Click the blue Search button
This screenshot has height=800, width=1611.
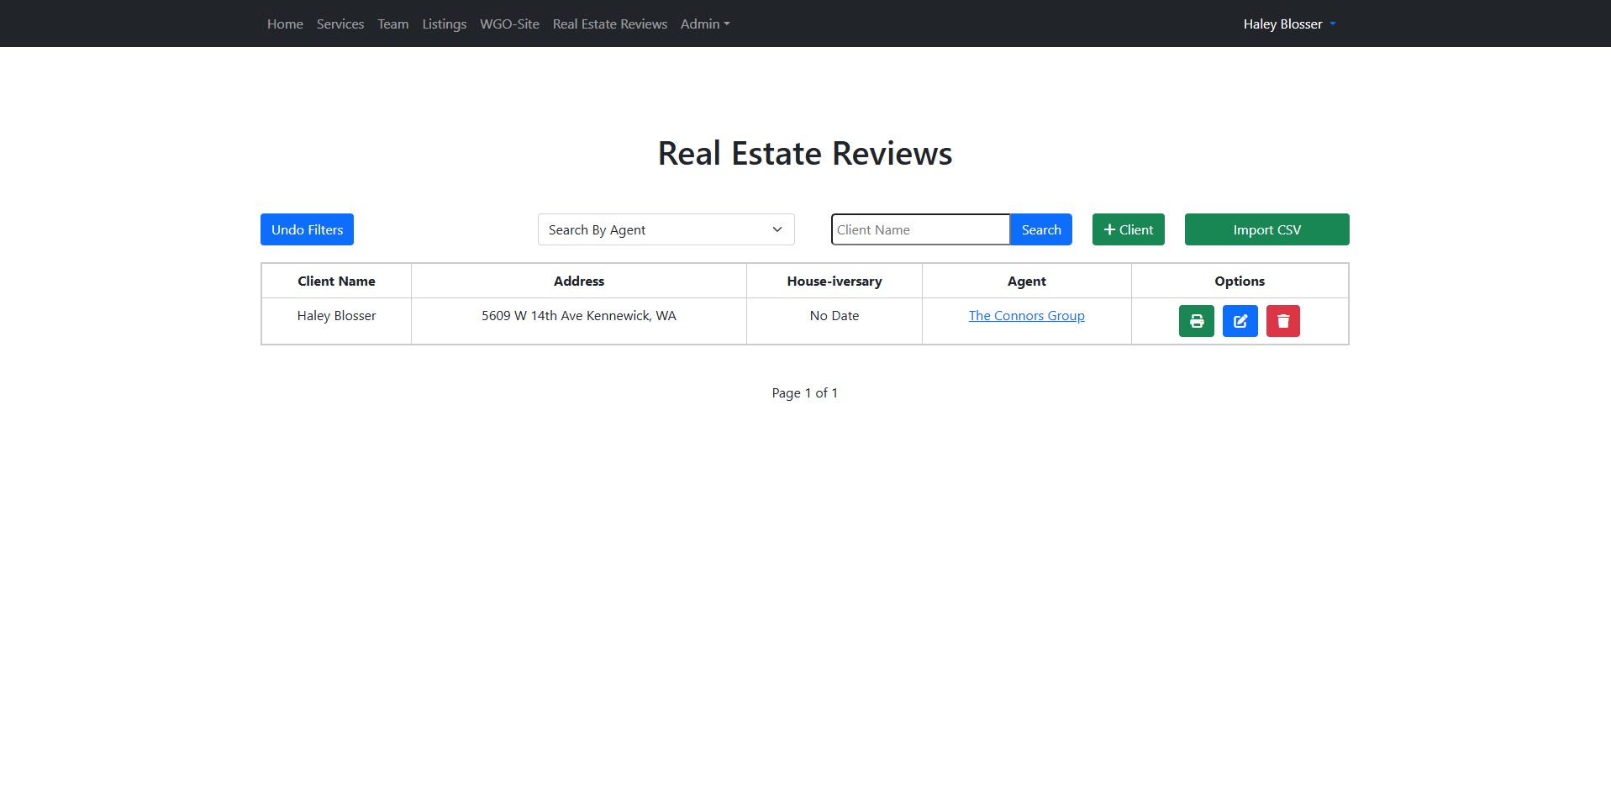(x=1040, y=229)
